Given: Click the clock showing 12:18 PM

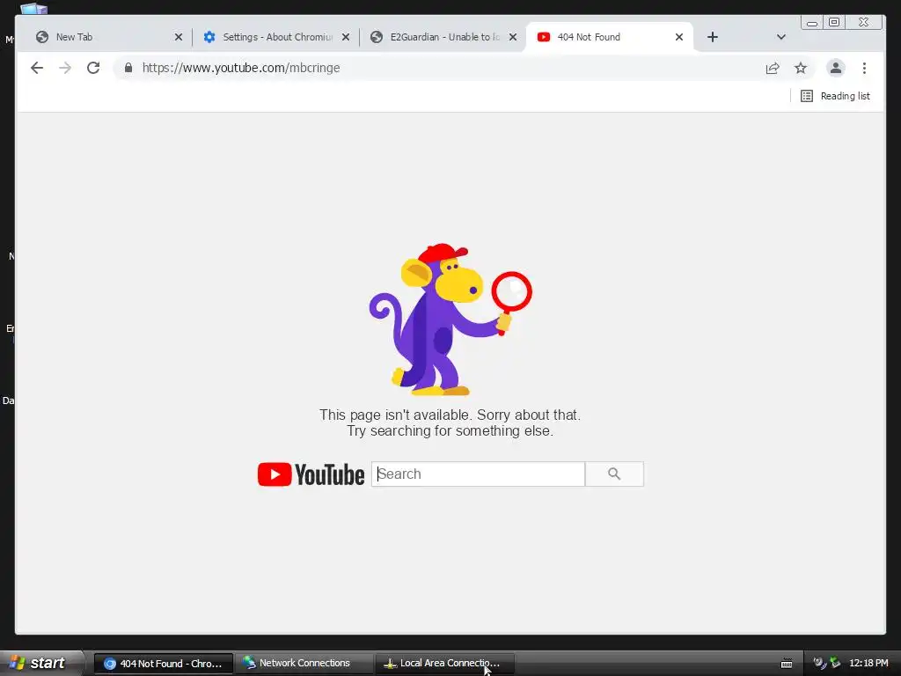Looking at the screenshot, I should point(868,664).
